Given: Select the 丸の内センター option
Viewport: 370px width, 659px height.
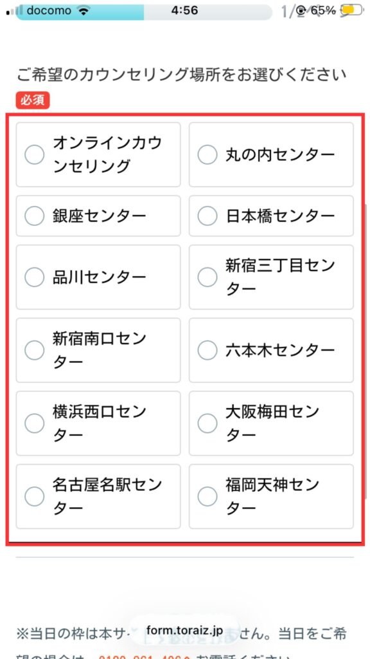Looking at the screenshot, I should click(207, 154).
